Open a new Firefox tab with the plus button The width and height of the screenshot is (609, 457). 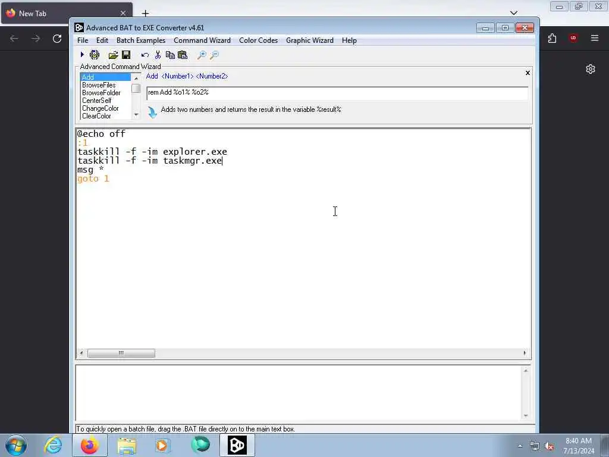click(145, 14)
